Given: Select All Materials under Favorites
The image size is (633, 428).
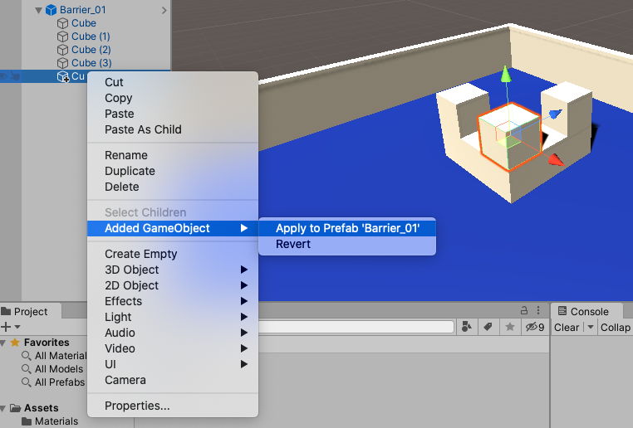Looking at the screenshot, I should pos(61,356).
